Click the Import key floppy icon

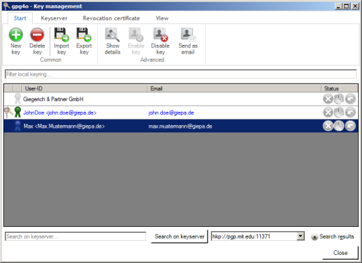click(62, 35)
